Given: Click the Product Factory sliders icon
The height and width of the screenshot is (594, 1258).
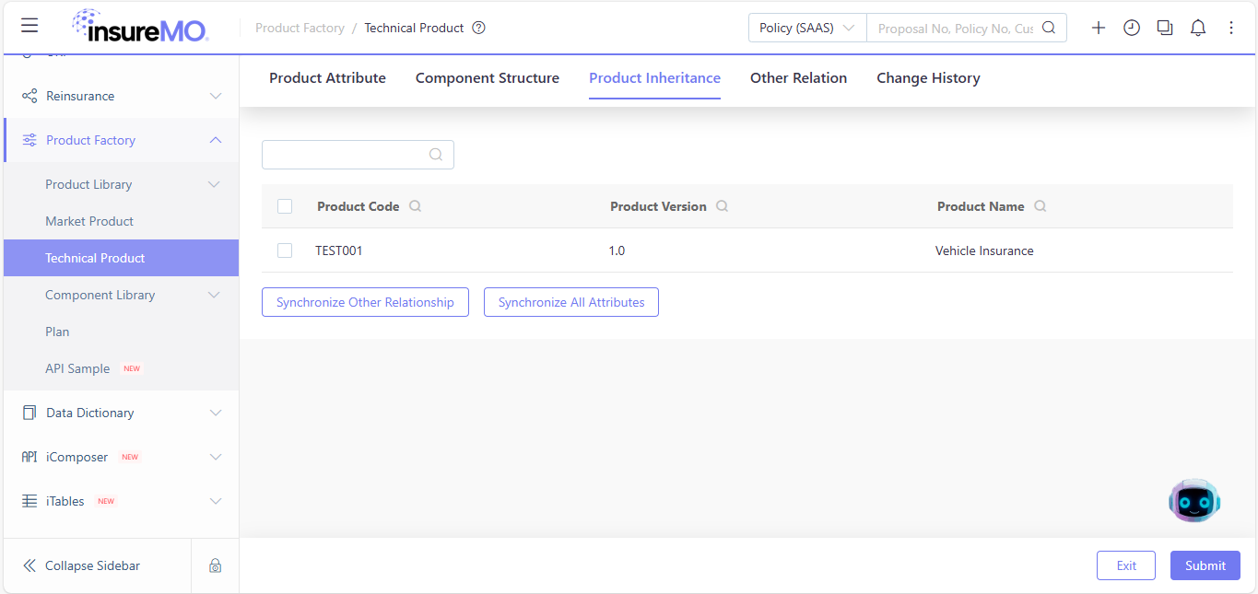Looking at the screenshot, I should click(x=29, y=140).
